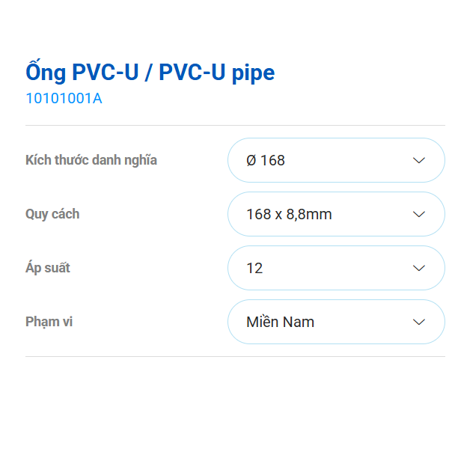Screen dimensions: 449x449
Task: Select the pressure value '12' text
Action: [x=254, y=268]
